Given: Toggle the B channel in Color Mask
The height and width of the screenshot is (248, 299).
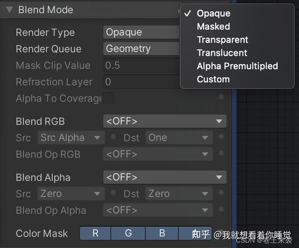Looking at the screenshot, I should [x=161, y=233].
